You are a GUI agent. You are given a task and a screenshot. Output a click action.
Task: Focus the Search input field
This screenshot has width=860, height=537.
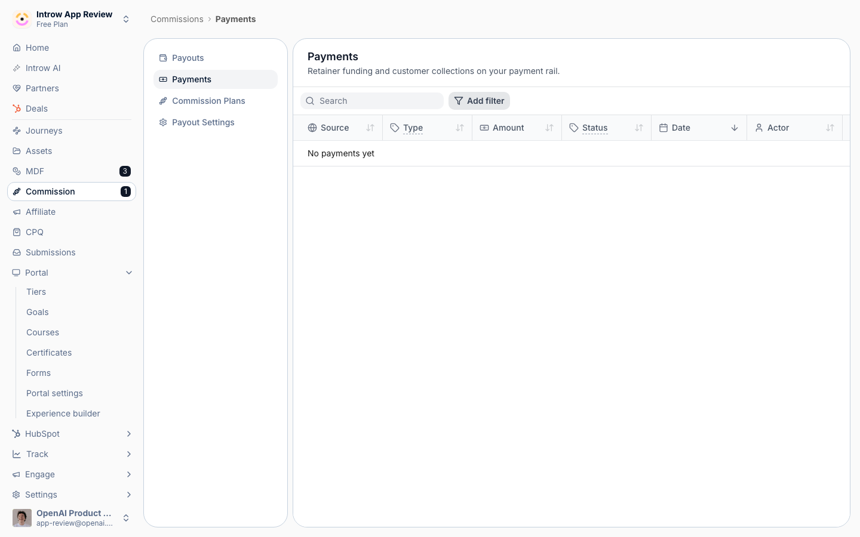[372, 101]
